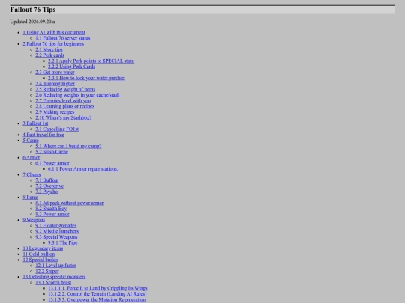Go to '8.2 Stealth Boy' section
405x303 pixels.
tap(51, 208)
